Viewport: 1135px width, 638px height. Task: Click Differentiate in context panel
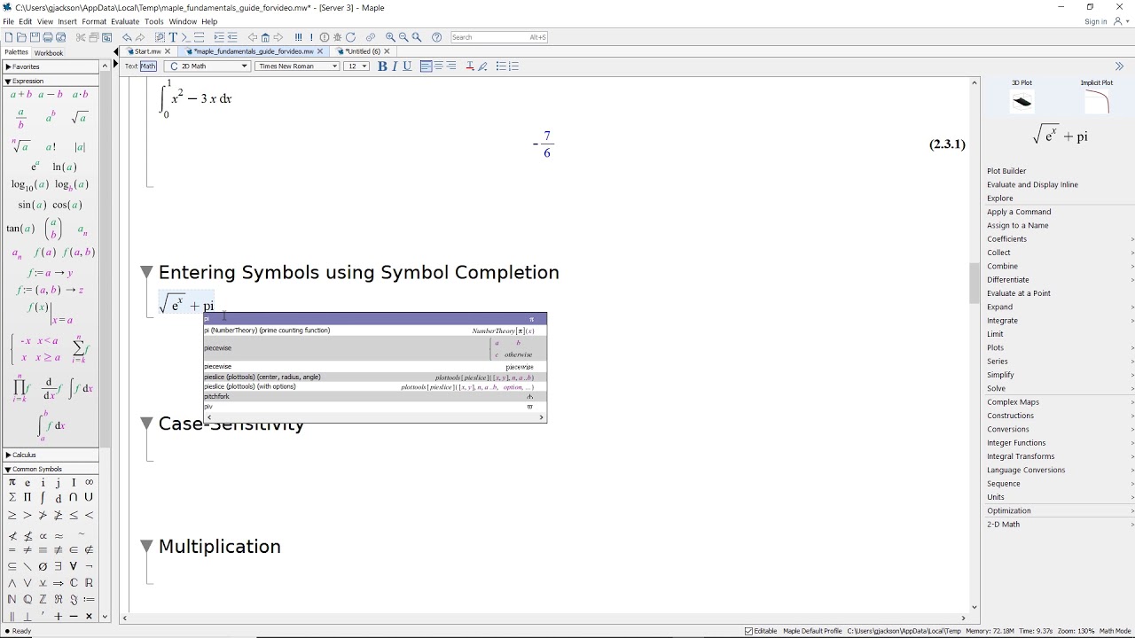coord(1007,279)
